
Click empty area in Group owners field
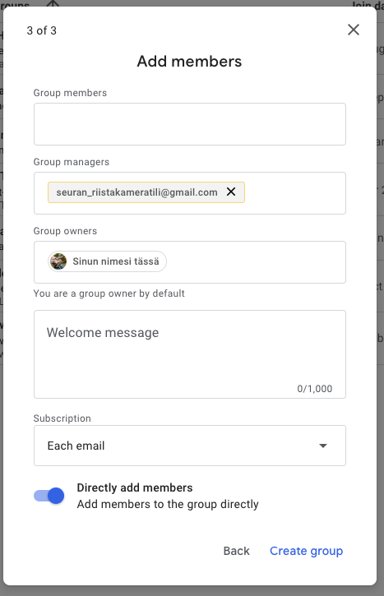click(256, 262)
